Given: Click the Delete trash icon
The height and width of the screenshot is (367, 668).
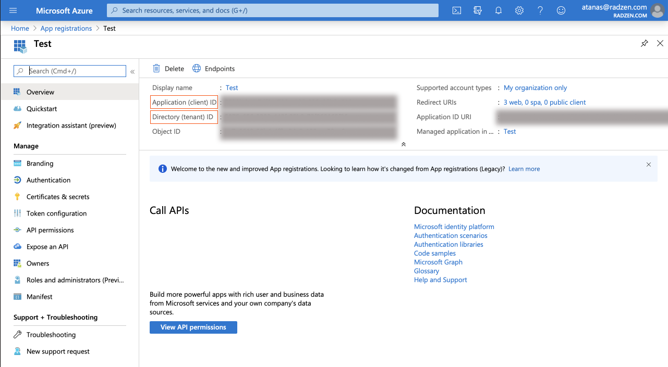Looking at the screenshot, I should tap(156, 68).
